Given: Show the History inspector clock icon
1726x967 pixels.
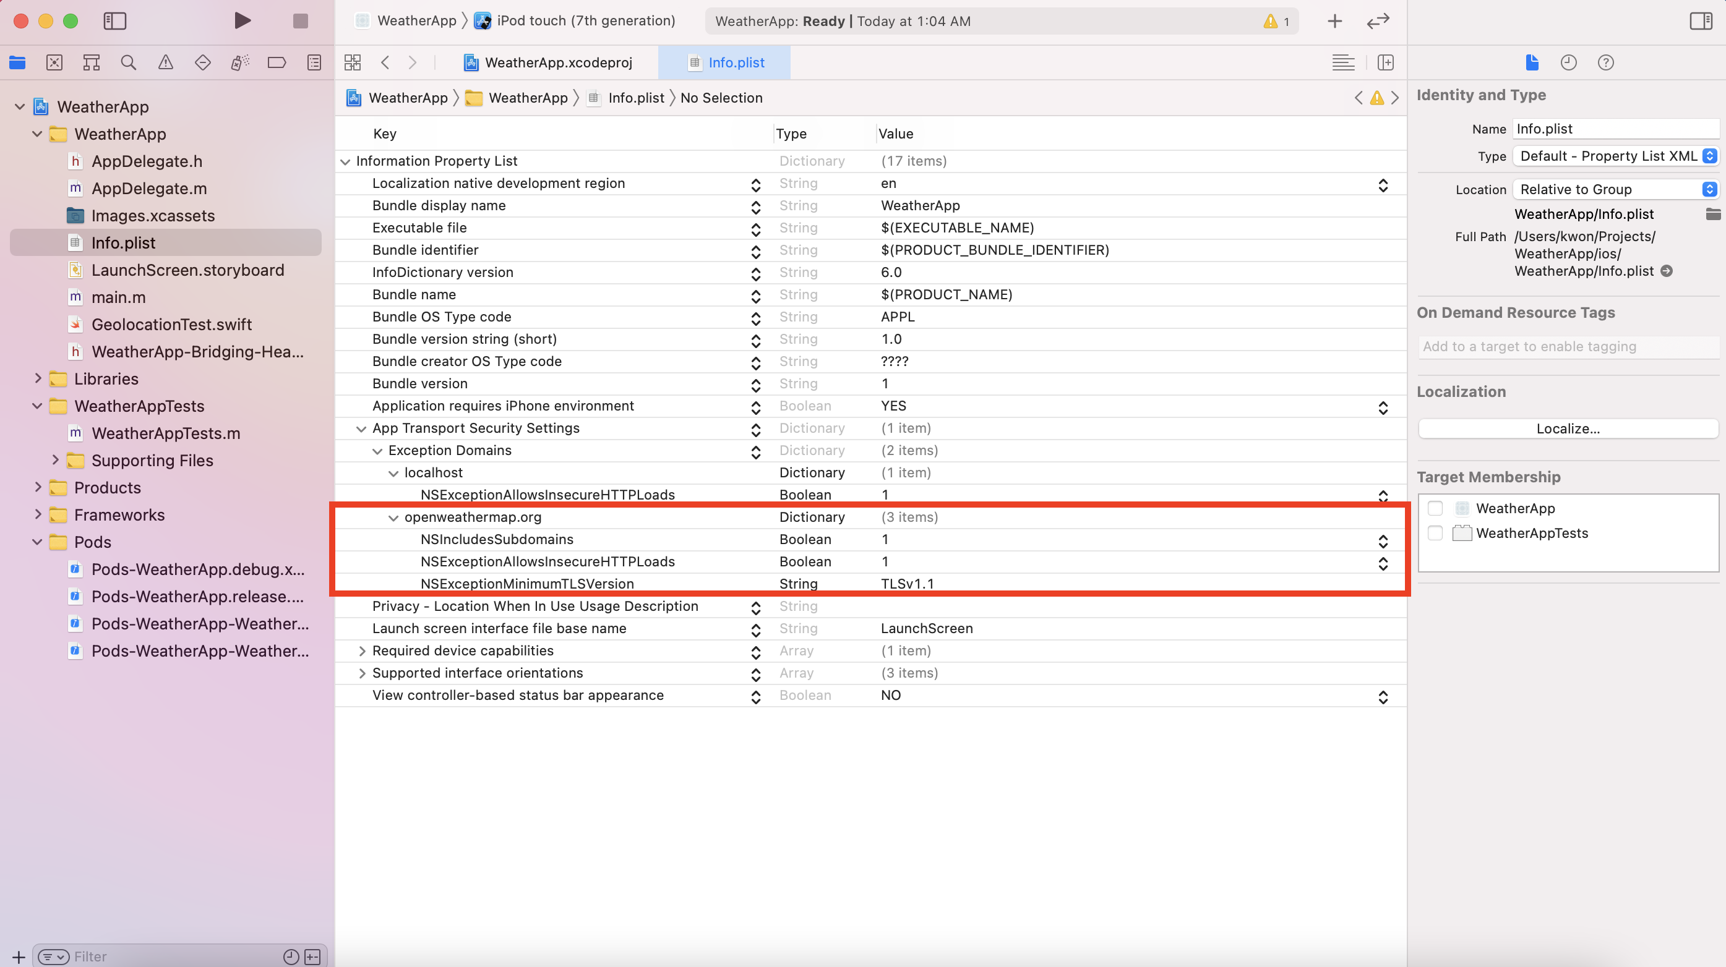Looking at the screenshot, I should point(1568,63).
